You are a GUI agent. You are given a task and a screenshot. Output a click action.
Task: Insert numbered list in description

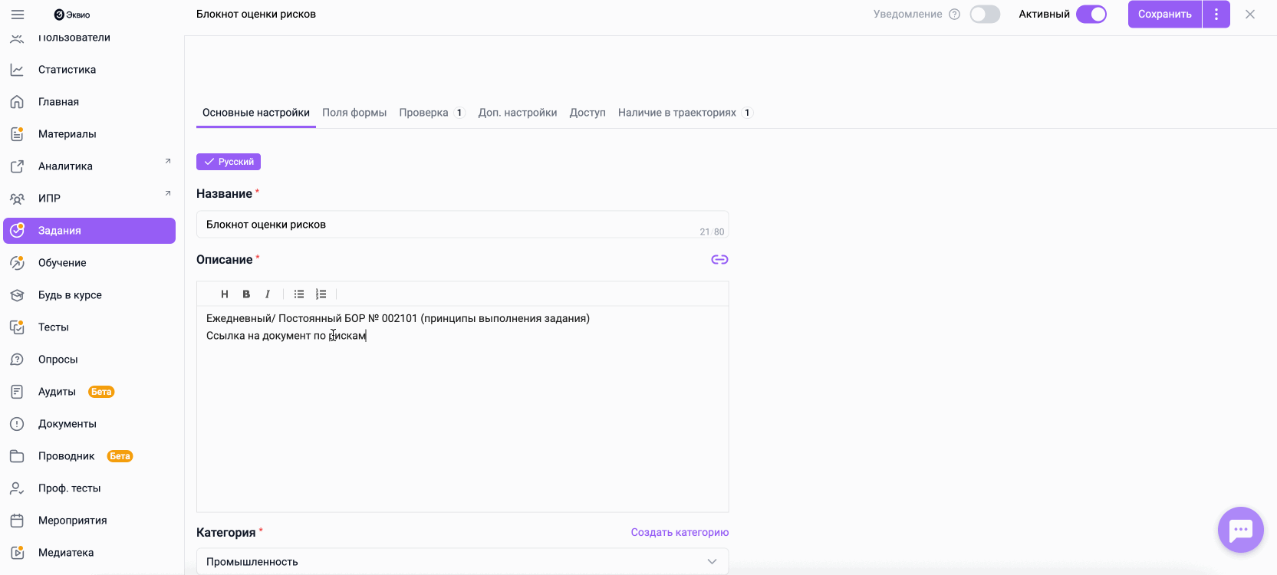(x=321, y=294)
